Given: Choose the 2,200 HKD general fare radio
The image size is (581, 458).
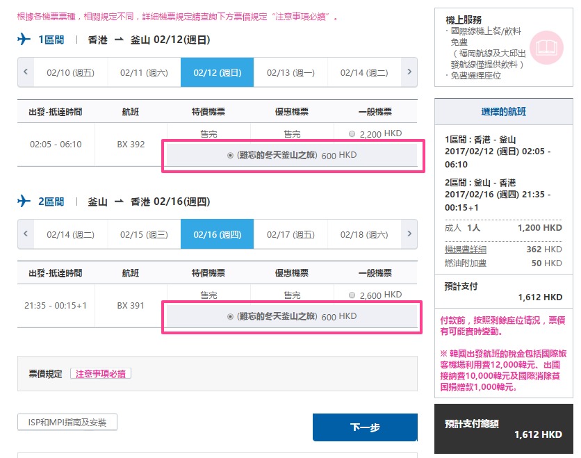Looking at the screenshot, I should pyautogui.click(x=352, y=133).
